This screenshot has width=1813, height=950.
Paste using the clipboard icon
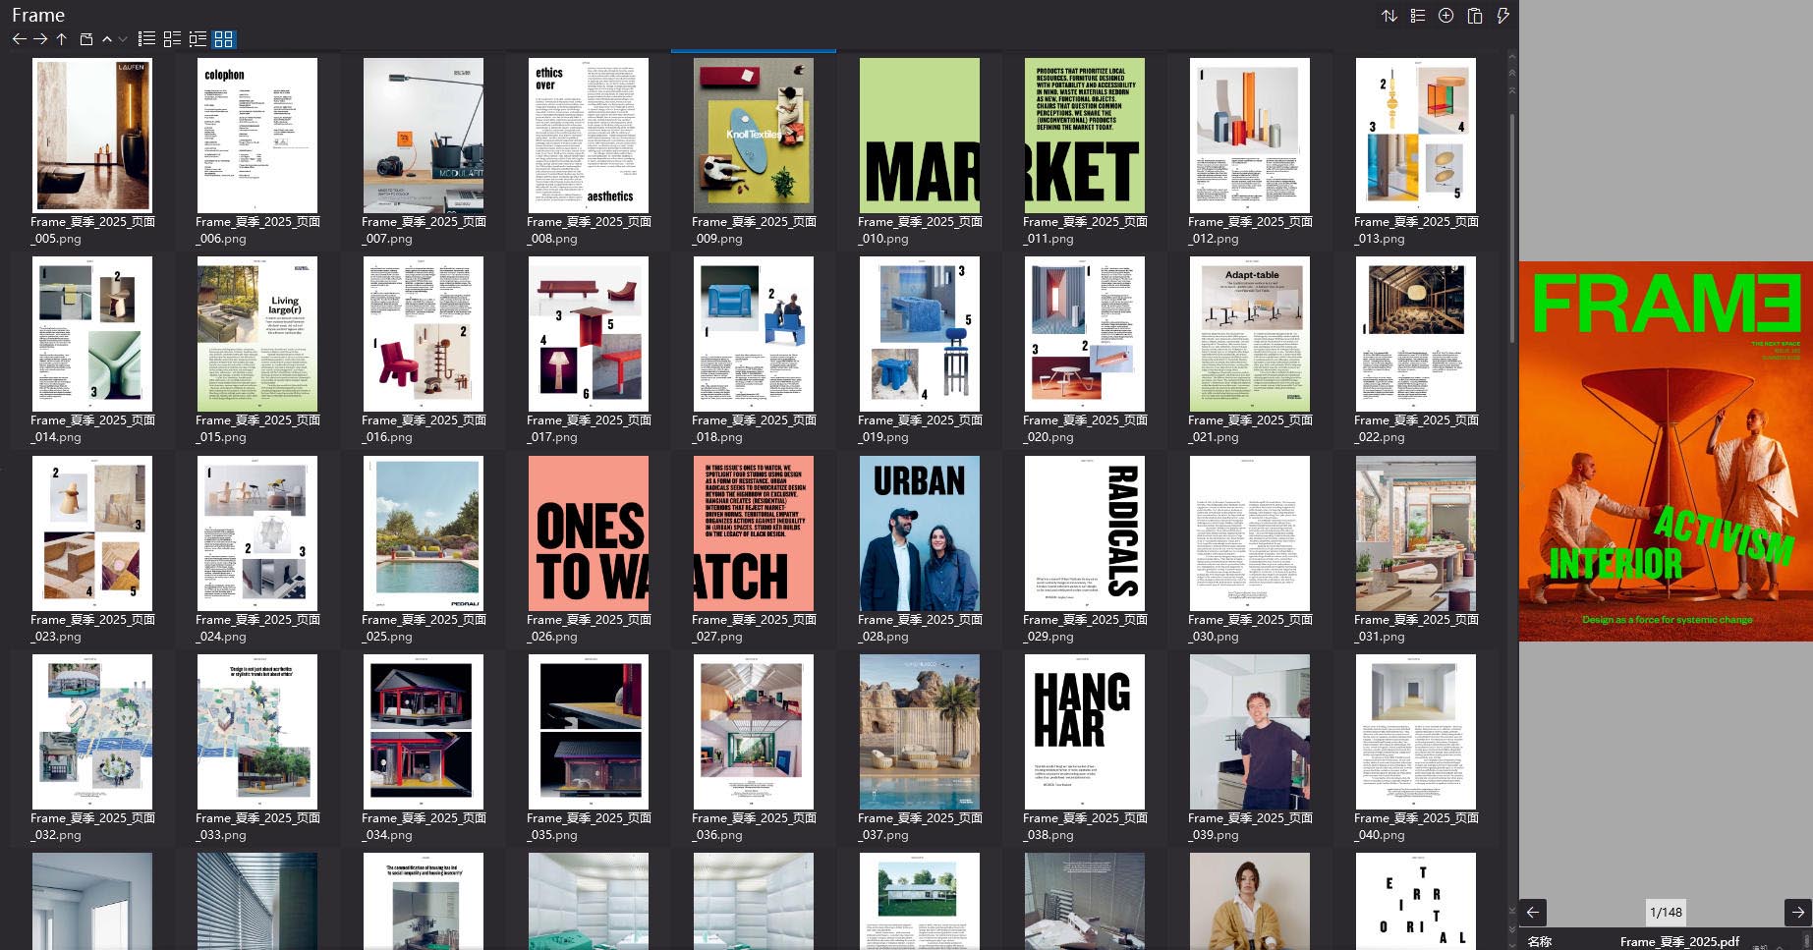point(1474,16)
